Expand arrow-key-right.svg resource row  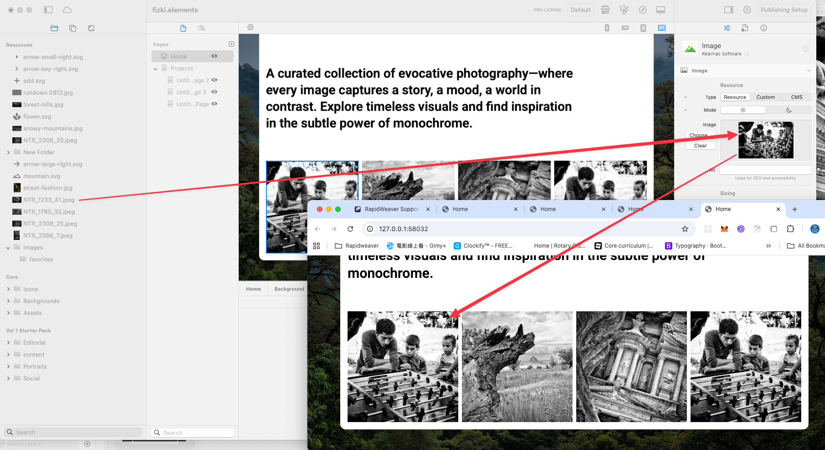point(17,69)
